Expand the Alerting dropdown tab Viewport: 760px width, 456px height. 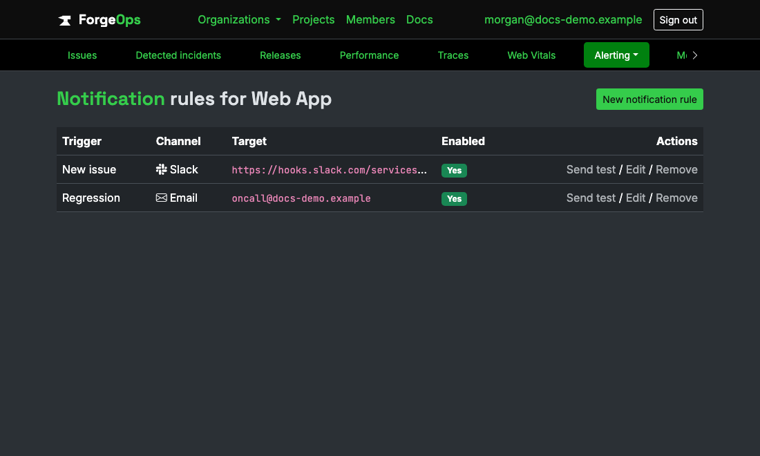click(616, 55)
